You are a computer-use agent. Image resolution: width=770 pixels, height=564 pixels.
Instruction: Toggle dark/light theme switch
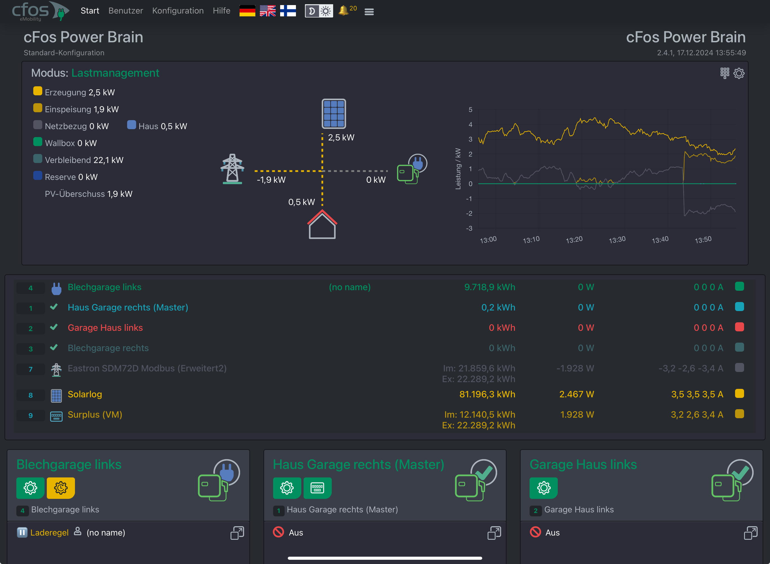pyautogui.click(x=319, y=11)
